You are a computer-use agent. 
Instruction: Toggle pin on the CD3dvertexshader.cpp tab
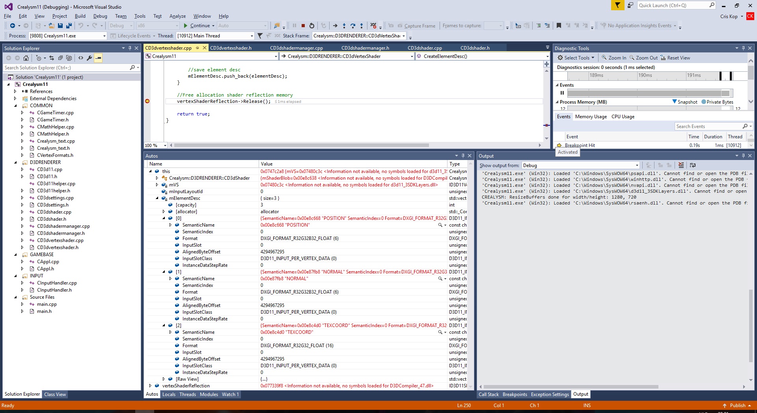point(198,48)
